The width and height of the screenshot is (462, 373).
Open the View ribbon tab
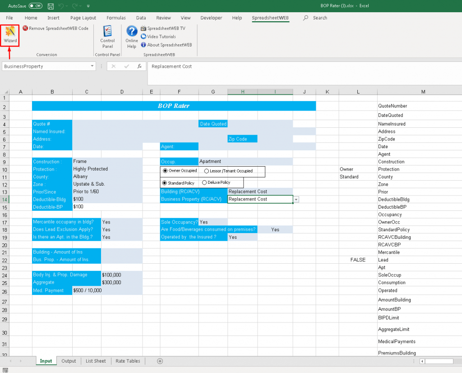[185, 18]
